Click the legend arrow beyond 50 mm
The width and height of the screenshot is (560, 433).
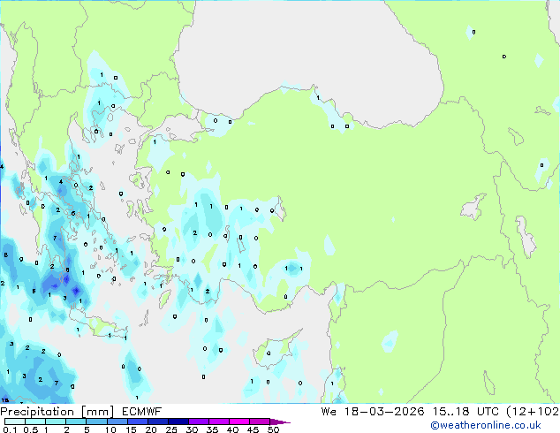point(280,422)
